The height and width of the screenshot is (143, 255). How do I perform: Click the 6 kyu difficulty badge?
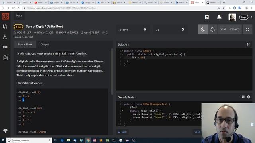point(18,27)
